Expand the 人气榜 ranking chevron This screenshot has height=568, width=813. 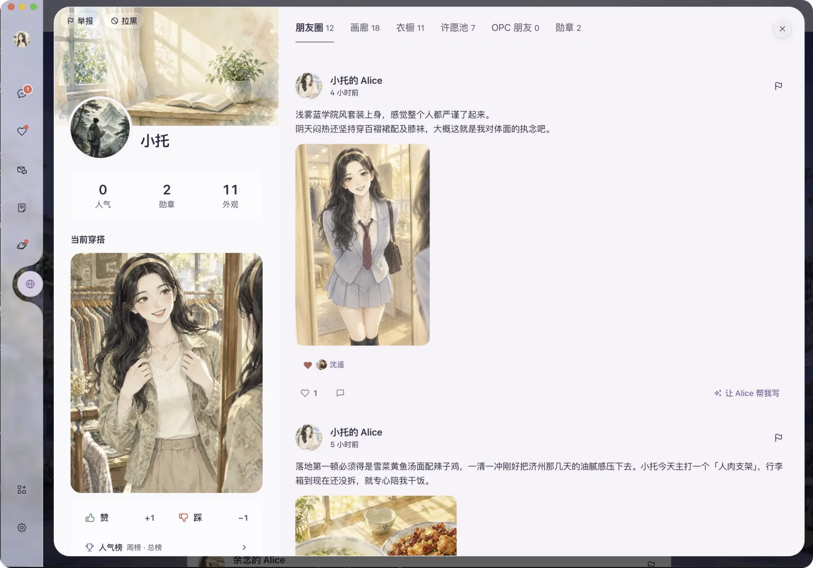click(x=244, y=547)
